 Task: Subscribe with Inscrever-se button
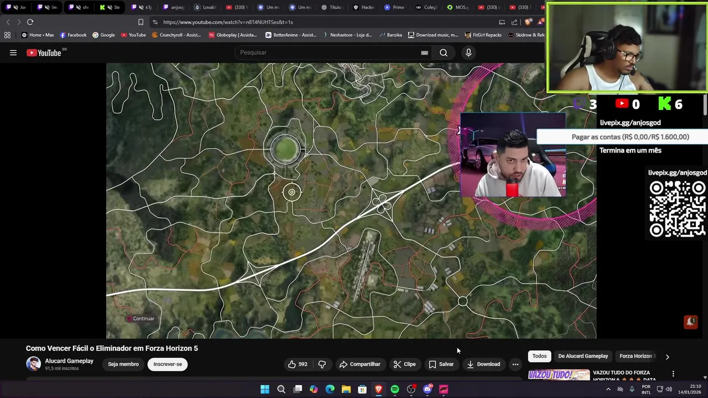[168, 364]
